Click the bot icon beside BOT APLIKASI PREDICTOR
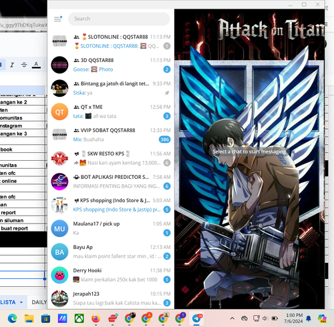This screenshot has height=327, width=334. 76,177
